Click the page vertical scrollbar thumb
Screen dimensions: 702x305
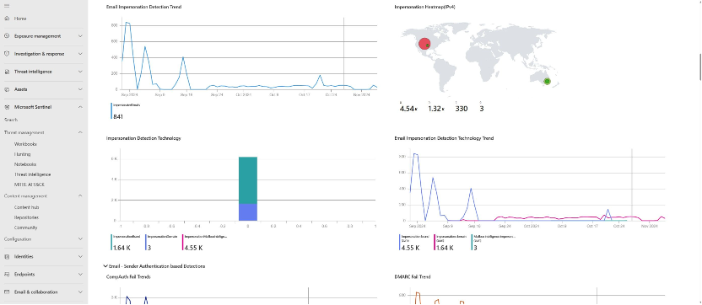tap(699, 67)
